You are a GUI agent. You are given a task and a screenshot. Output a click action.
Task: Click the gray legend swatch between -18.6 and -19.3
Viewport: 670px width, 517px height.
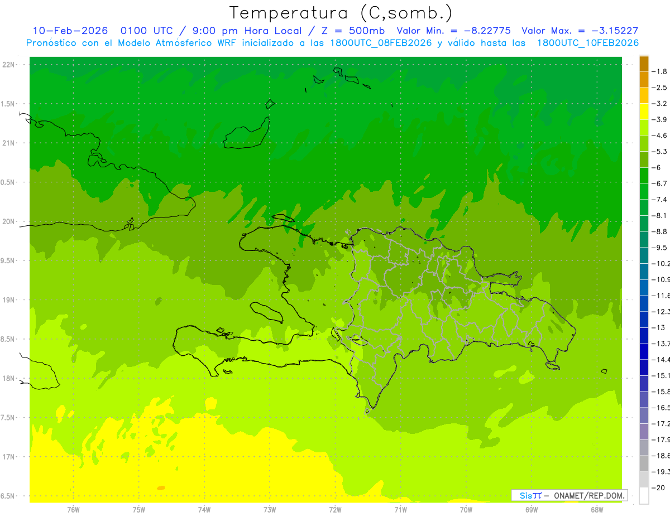(644, 463)
